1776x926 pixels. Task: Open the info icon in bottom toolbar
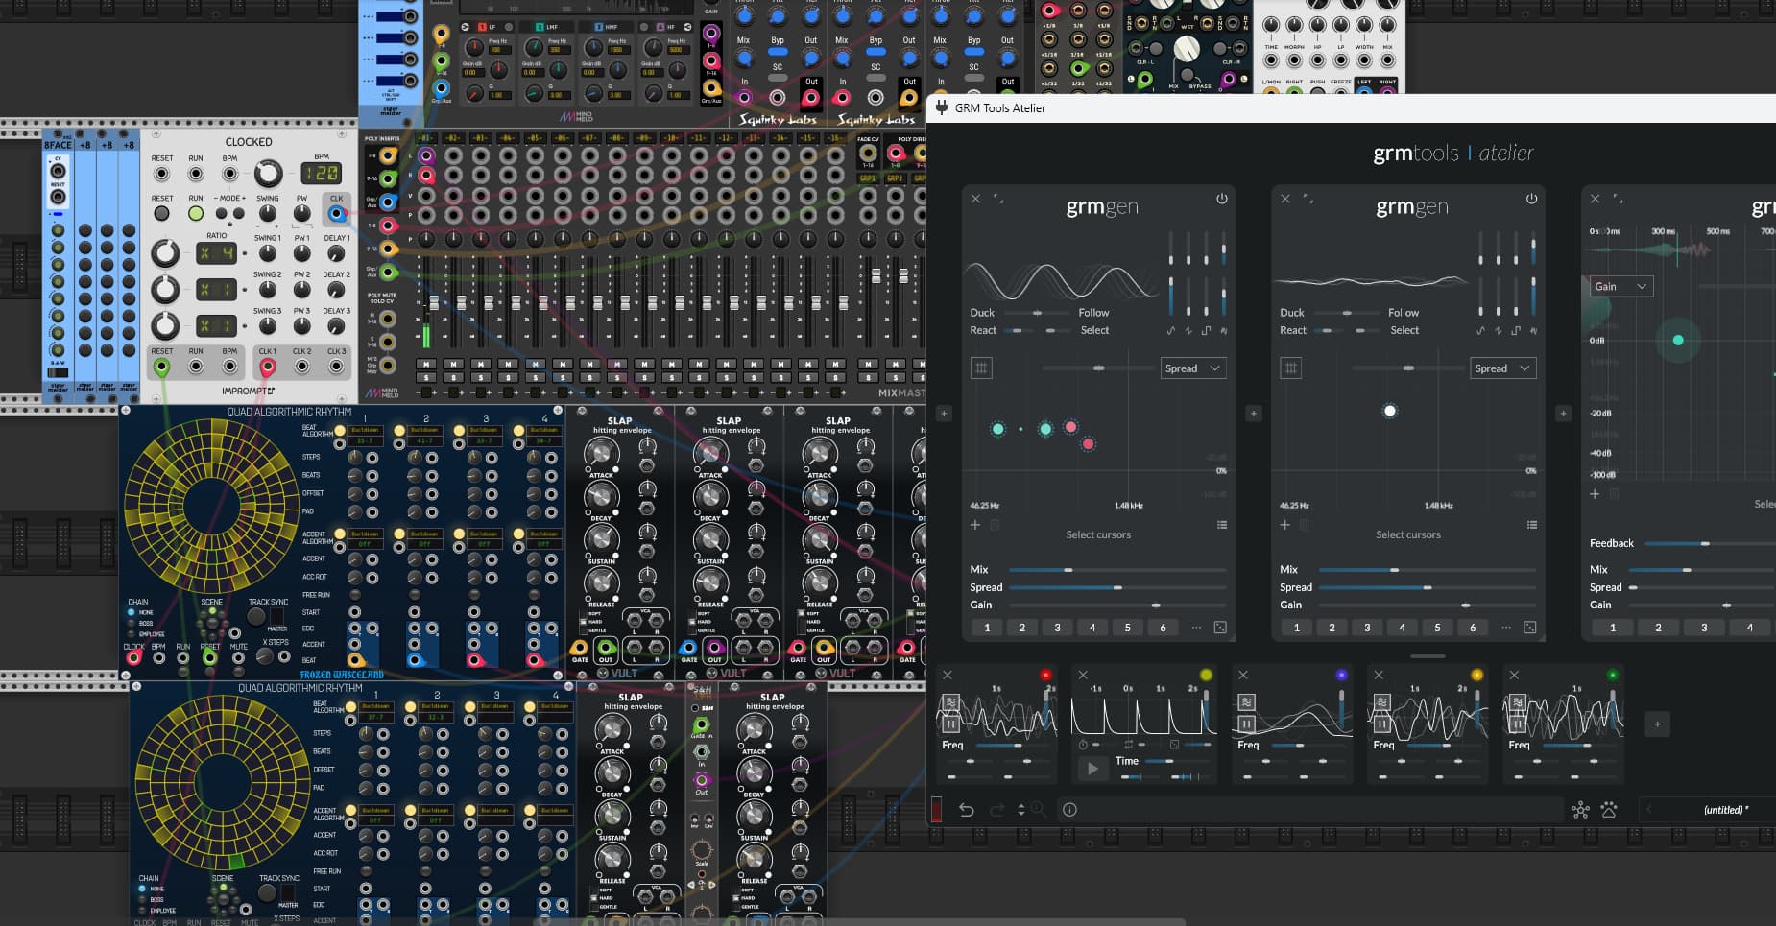1069,810
